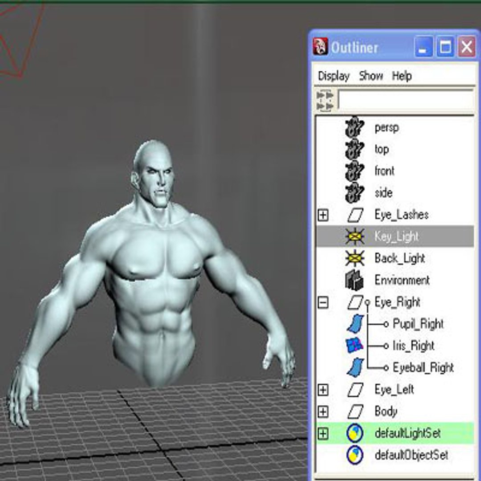Viewport: 481px width, 481px height.
Task: Expand the Body group
Action: click(x=323, y=412)
